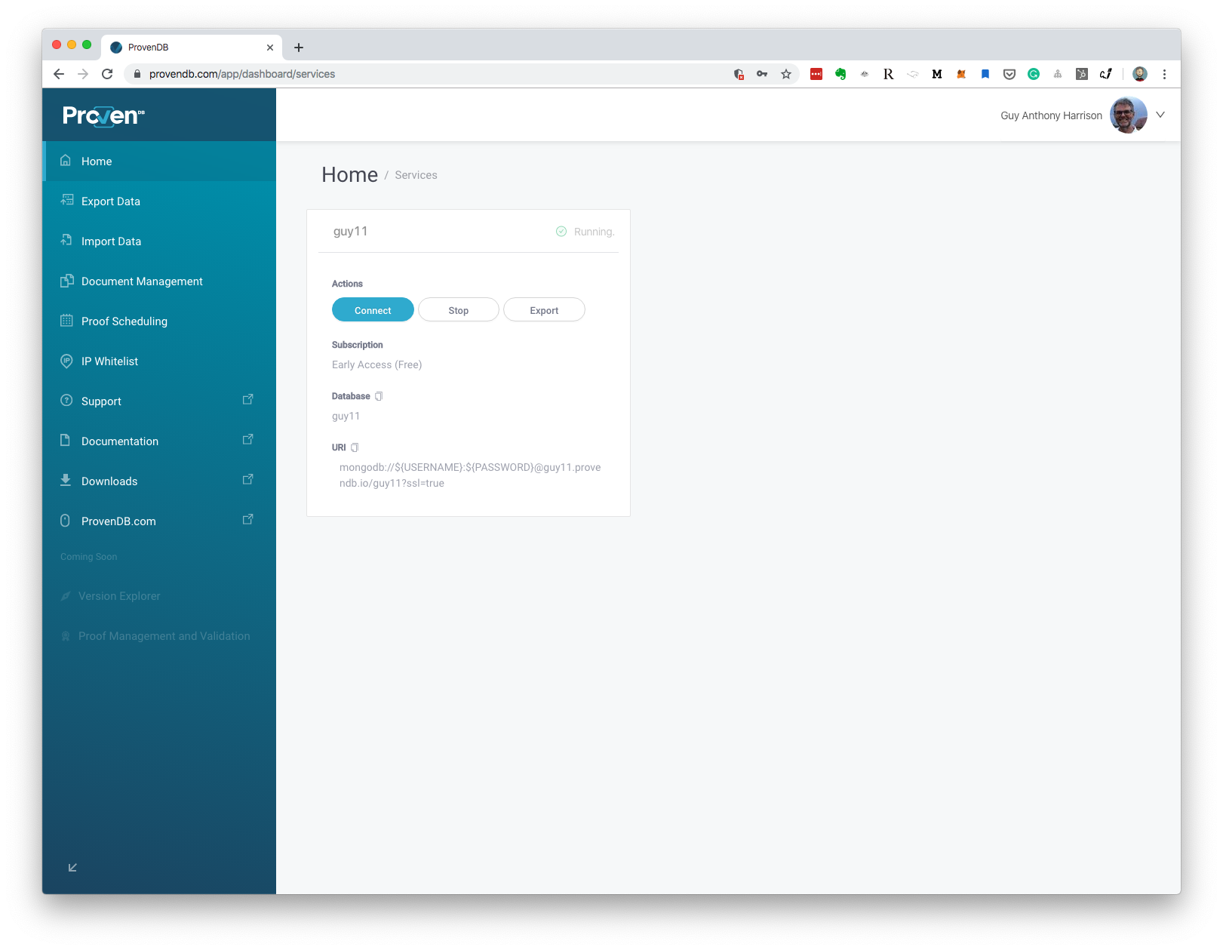Click the Evernote extension icon
The width and height of the screenshot is (1223, 950).
pyautogui.click(x=840, y=74)
